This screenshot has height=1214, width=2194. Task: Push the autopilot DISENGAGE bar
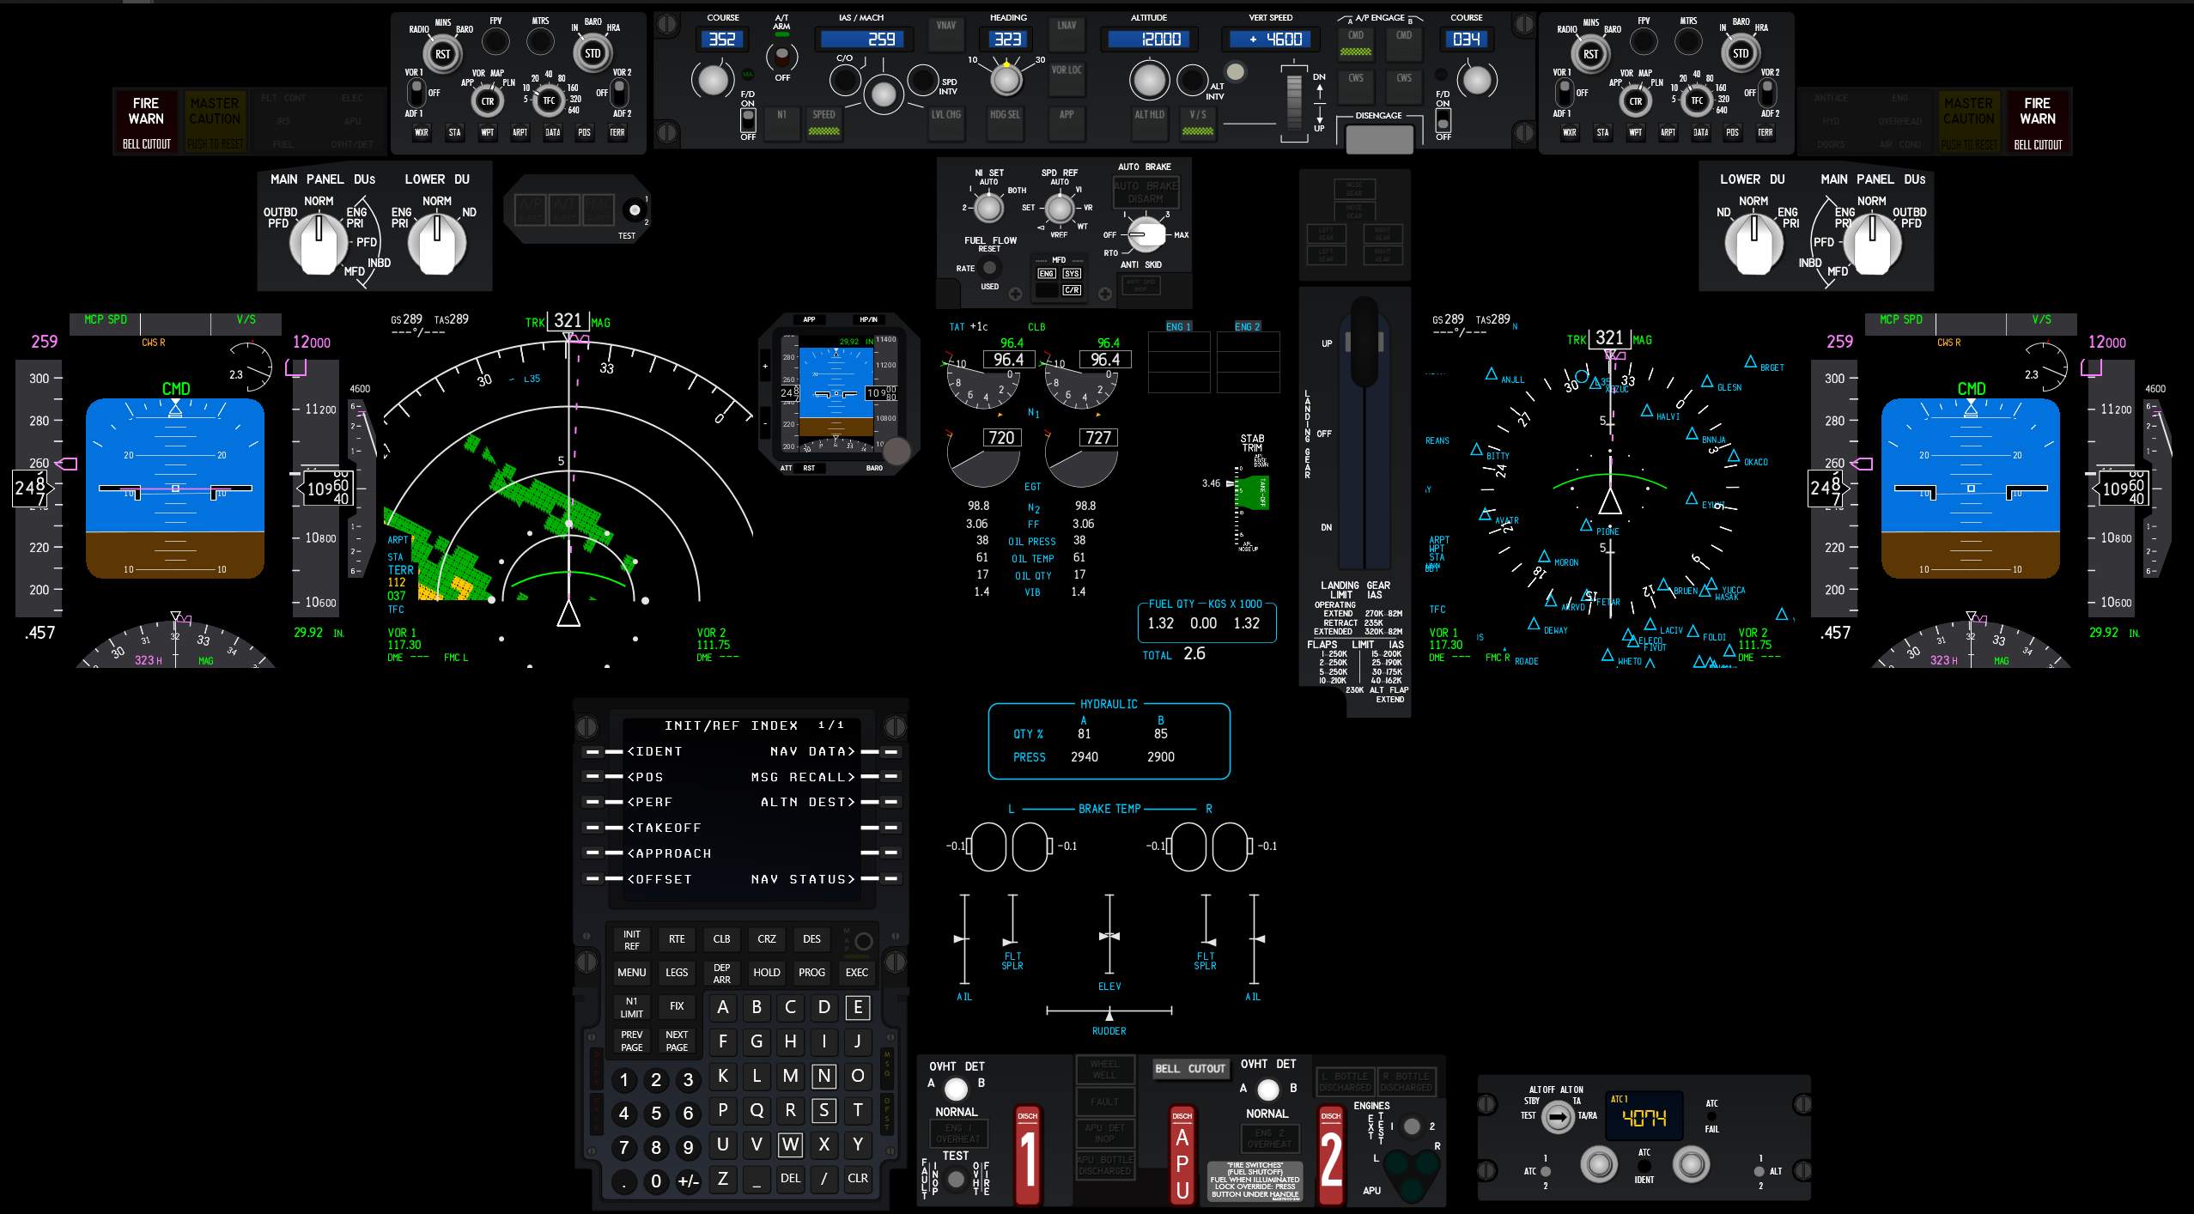1379,137
